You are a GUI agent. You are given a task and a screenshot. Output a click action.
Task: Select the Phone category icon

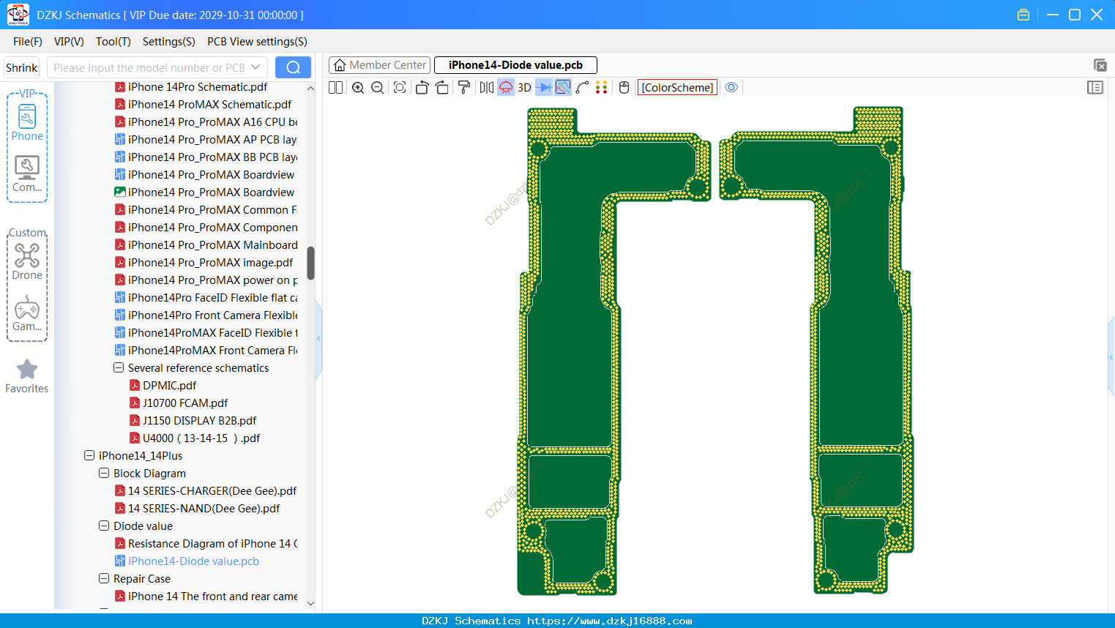tap(27, 122)
